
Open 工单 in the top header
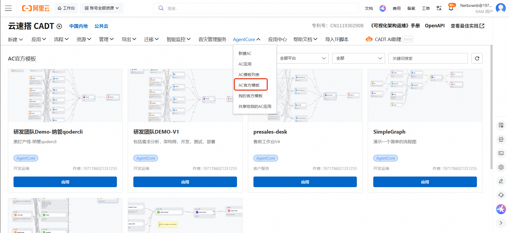click(426, 8)
